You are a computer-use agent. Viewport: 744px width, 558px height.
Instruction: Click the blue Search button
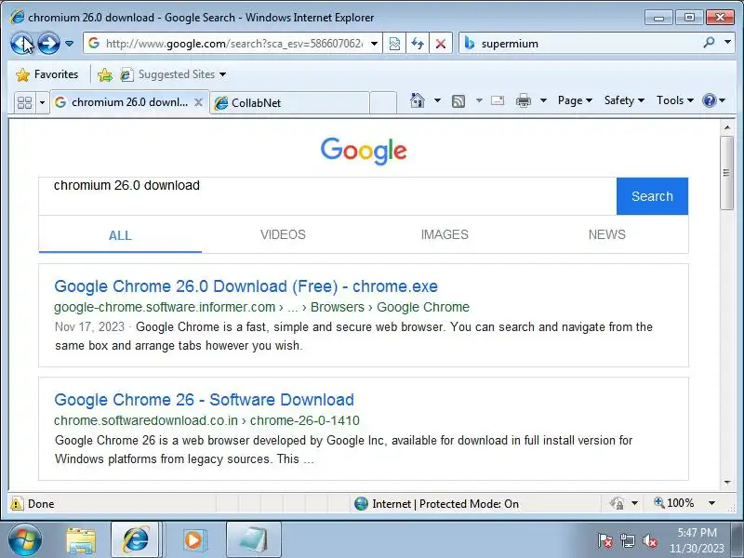click(652, 196)
